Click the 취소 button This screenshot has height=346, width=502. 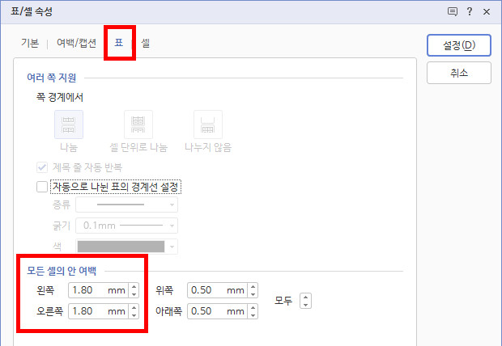(x=459, y=73)
